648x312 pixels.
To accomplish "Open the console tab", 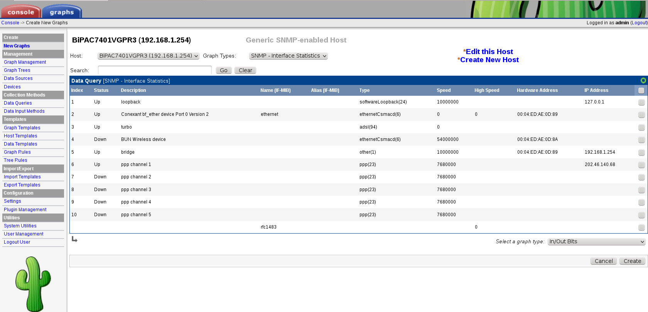I will [21, 12].
